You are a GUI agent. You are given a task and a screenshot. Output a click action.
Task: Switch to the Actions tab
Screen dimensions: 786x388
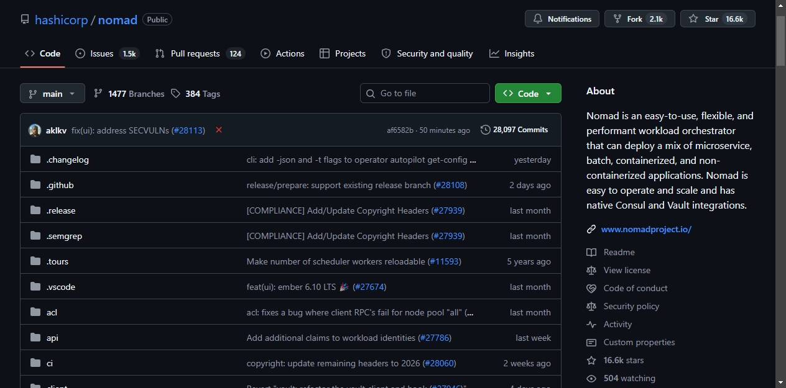(x=282, y=53)
